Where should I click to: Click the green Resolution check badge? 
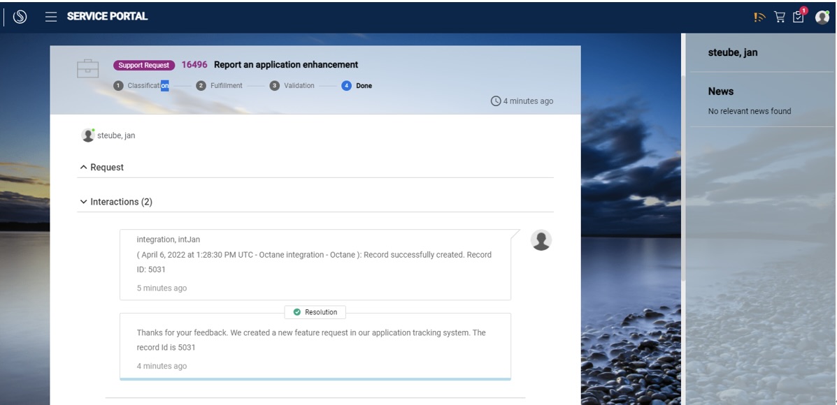298,312
